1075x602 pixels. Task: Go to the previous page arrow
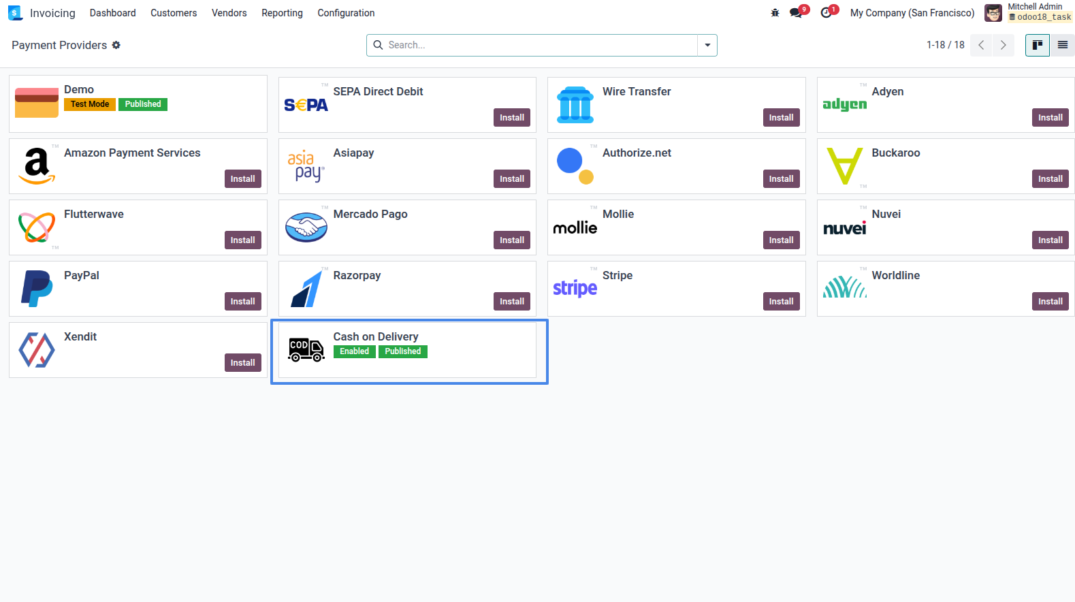[981, 45]
